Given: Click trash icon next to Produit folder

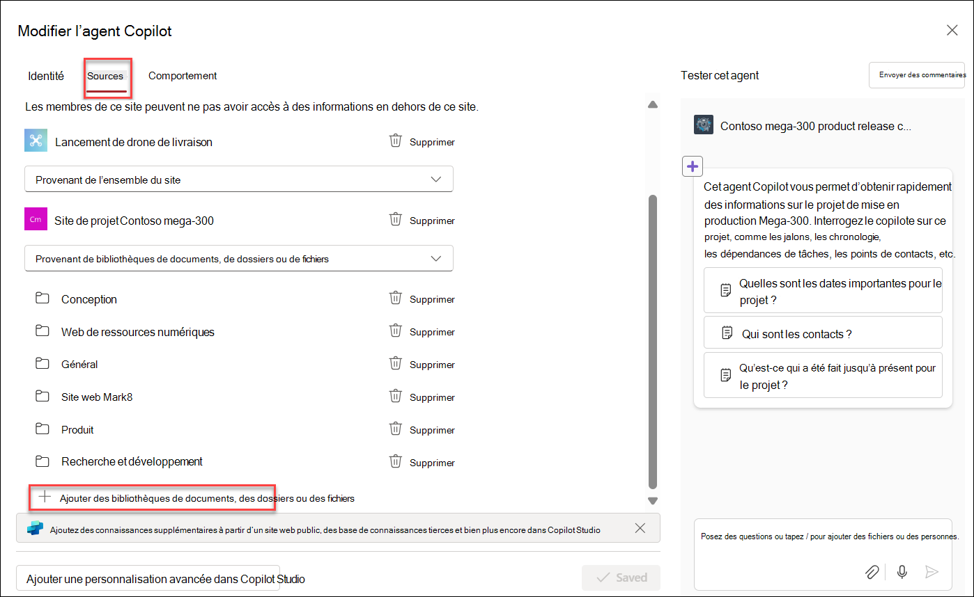Looking at the screenshot, I should [x=395, y=429].
